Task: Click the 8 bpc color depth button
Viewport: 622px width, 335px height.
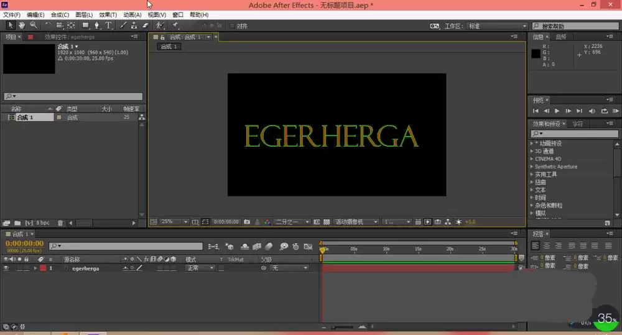Action: [x=43, y=223]
